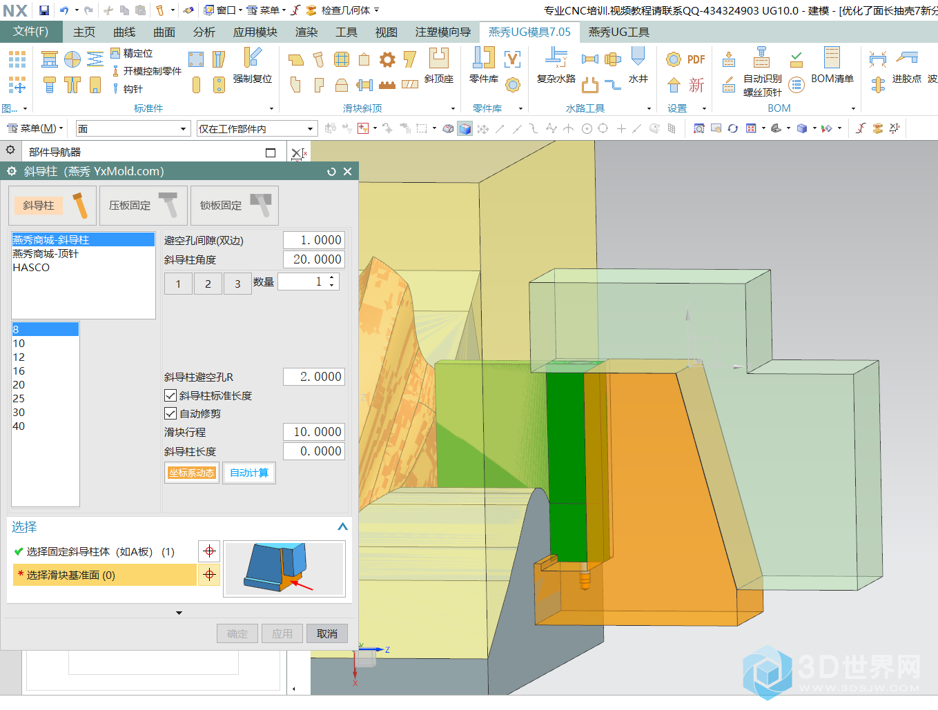This screenshot has width=938, height=710.
Task: Launch the 斜顶座 tool
Action: [438, 66]
